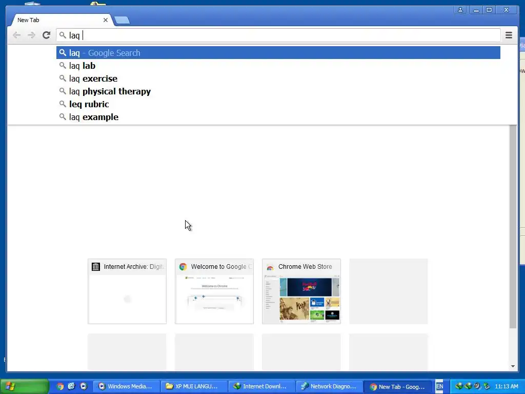Select the 'laq - Google Search' suggestion
This screenshot has width=525, height=394.
(x=278, y=53)
